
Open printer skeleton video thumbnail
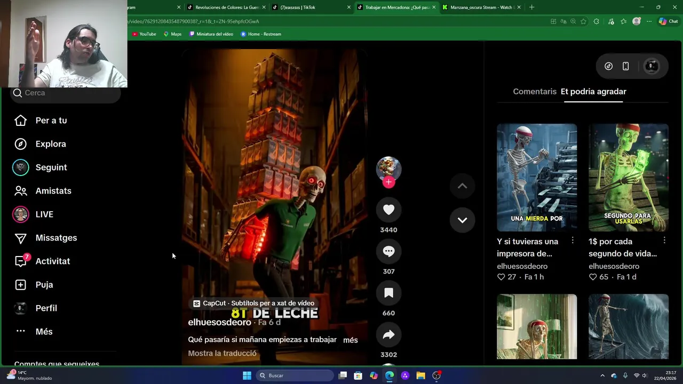[537, 178]
